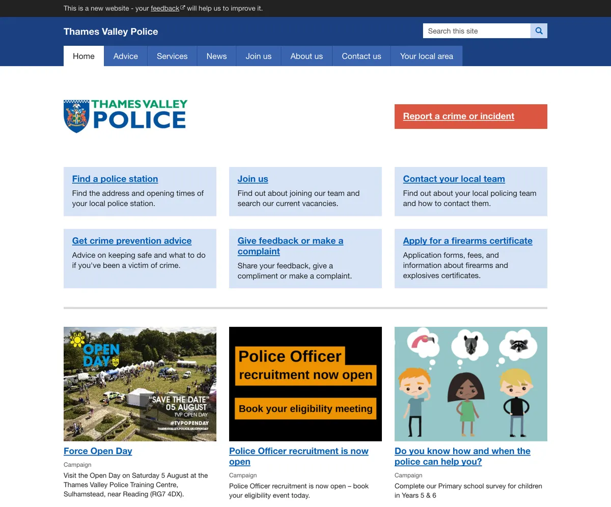Click the Campaign label under Force Open Day

coord(77,464)
